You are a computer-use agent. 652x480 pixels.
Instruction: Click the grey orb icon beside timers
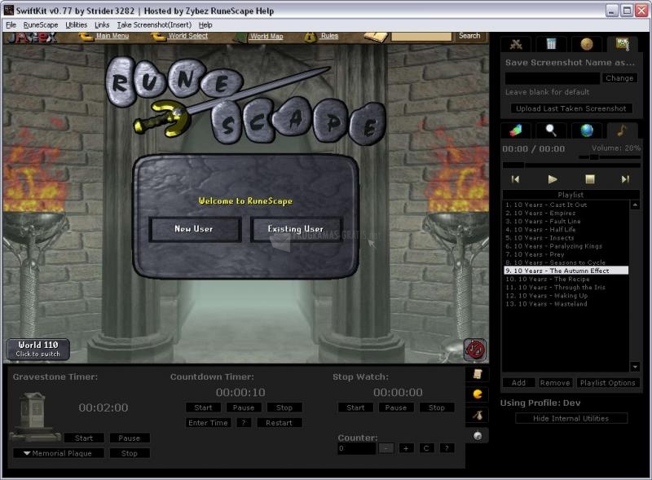[478, 435]
